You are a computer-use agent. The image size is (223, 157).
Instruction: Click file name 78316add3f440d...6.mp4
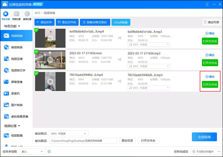tap(86, 75)
